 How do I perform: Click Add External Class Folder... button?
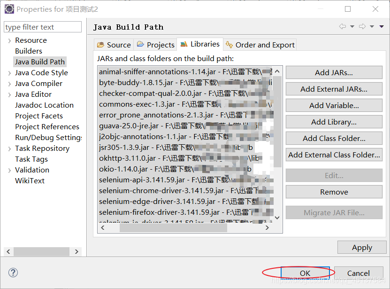coord(334,155)
